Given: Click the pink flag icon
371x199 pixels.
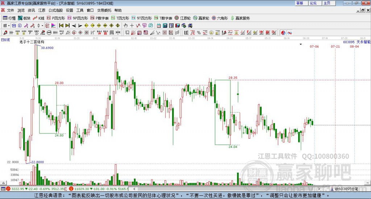Looking at the screenshot, I should (x=54, y=26).
